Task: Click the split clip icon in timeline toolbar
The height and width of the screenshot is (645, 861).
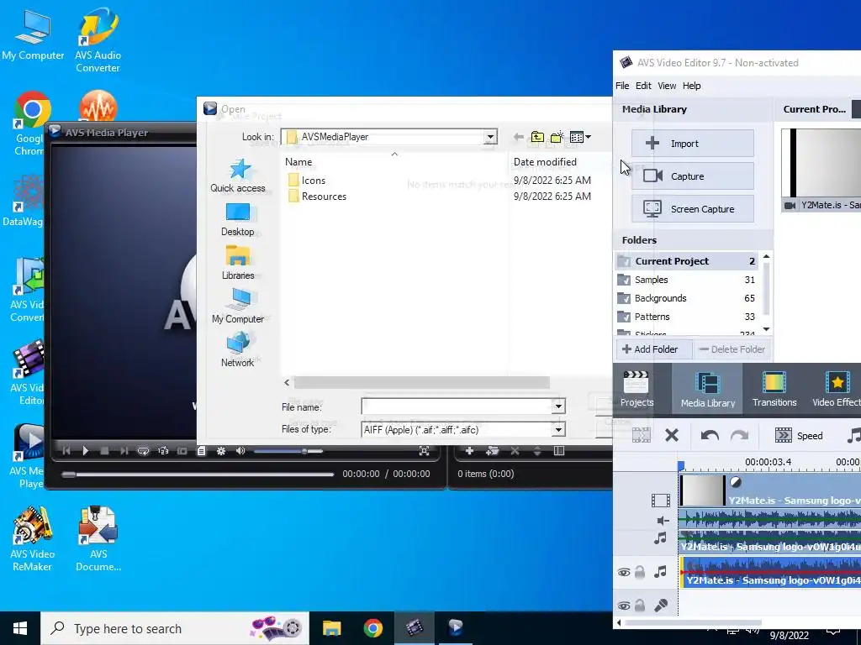Action: tap(640, 436)
